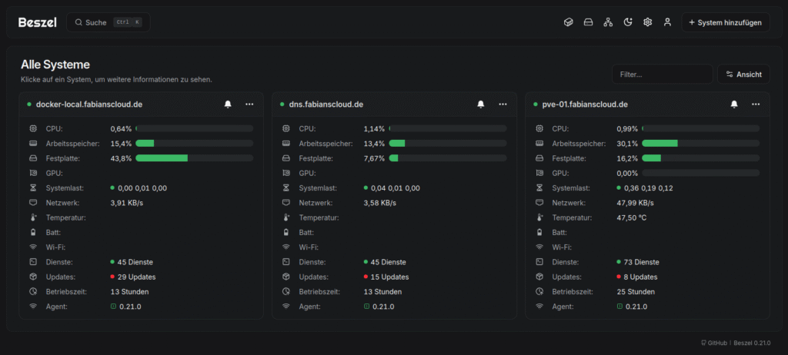Click '73 Dienste' in pve-01 card
Viewport: 788px width, 355px height.
click(x=642, y=262)
